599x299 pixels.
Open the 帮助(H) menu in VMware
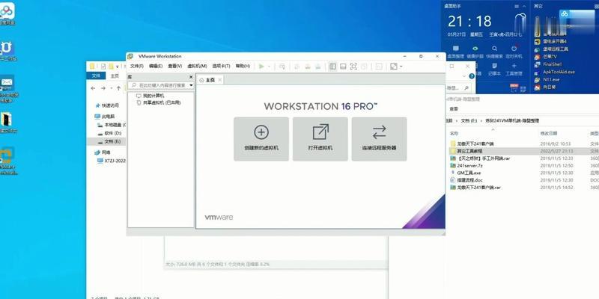[243, 67]
